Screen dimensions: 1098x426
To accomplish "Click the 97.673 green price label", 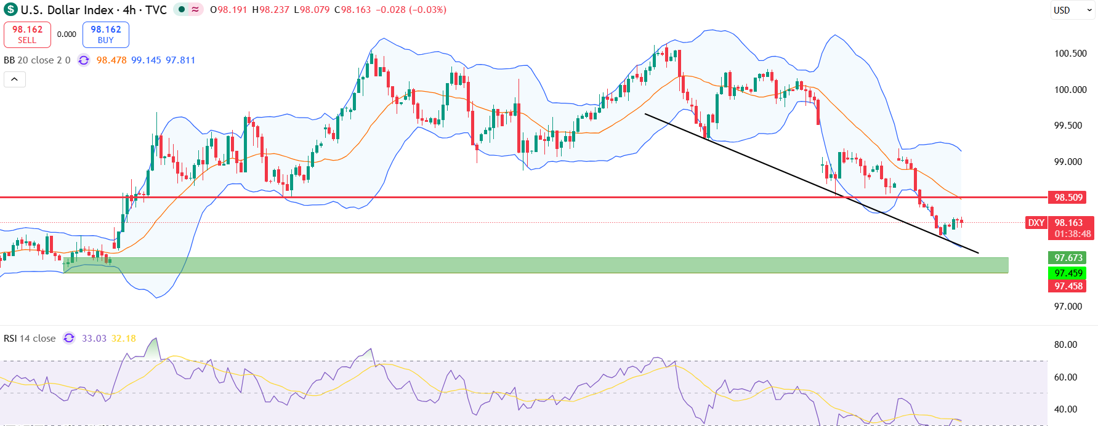I will 1068,258.
